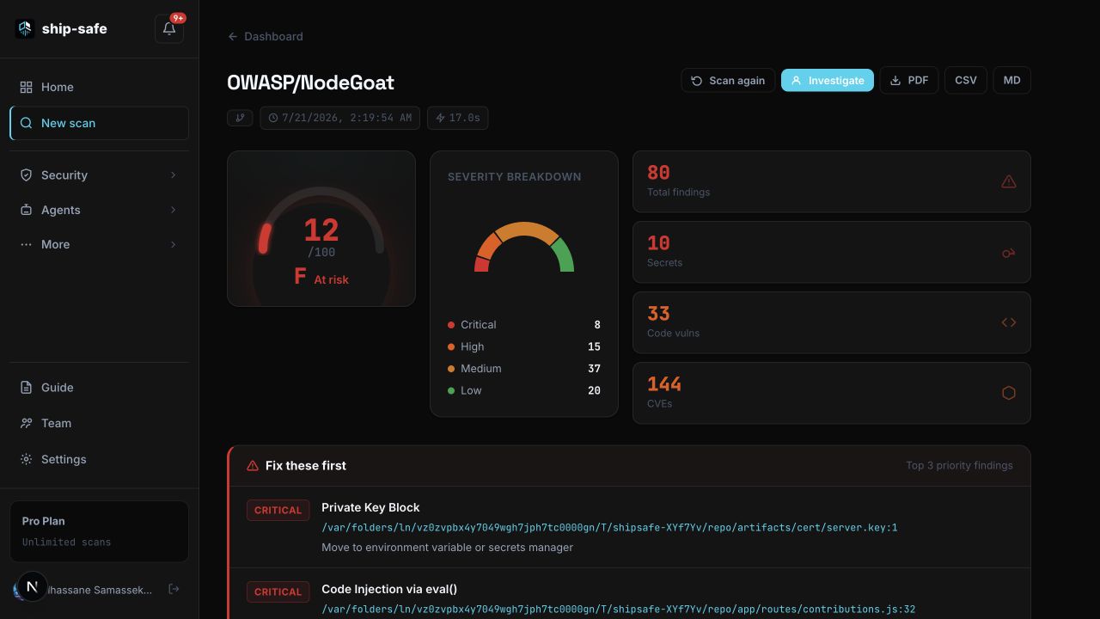This screenshot has height=619, width=1100.
Task: Click the security score gauge
Action: pyautogui.click(x=321, y=229)
